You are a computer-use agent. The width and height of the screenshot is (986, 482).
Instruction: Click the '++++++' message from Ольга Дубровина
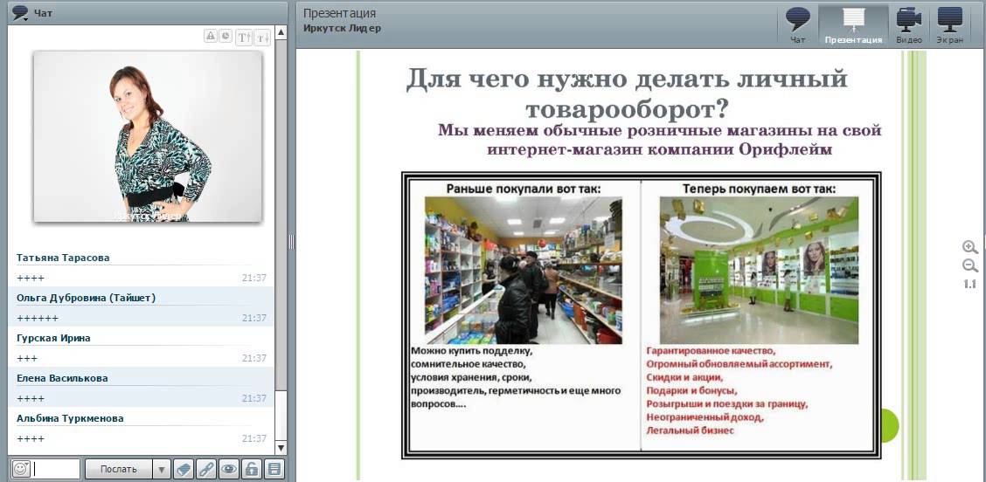37,318
